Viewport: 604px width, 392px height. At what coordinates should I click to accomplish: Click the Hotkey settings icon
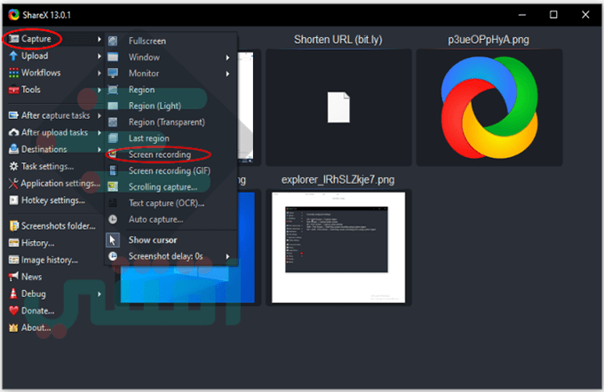[13, 200]
